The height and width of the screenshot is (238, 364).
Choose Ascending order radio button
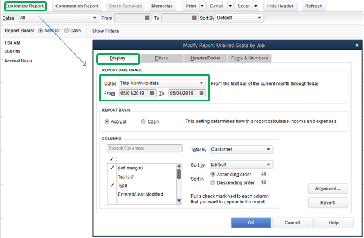click(213, 175)
